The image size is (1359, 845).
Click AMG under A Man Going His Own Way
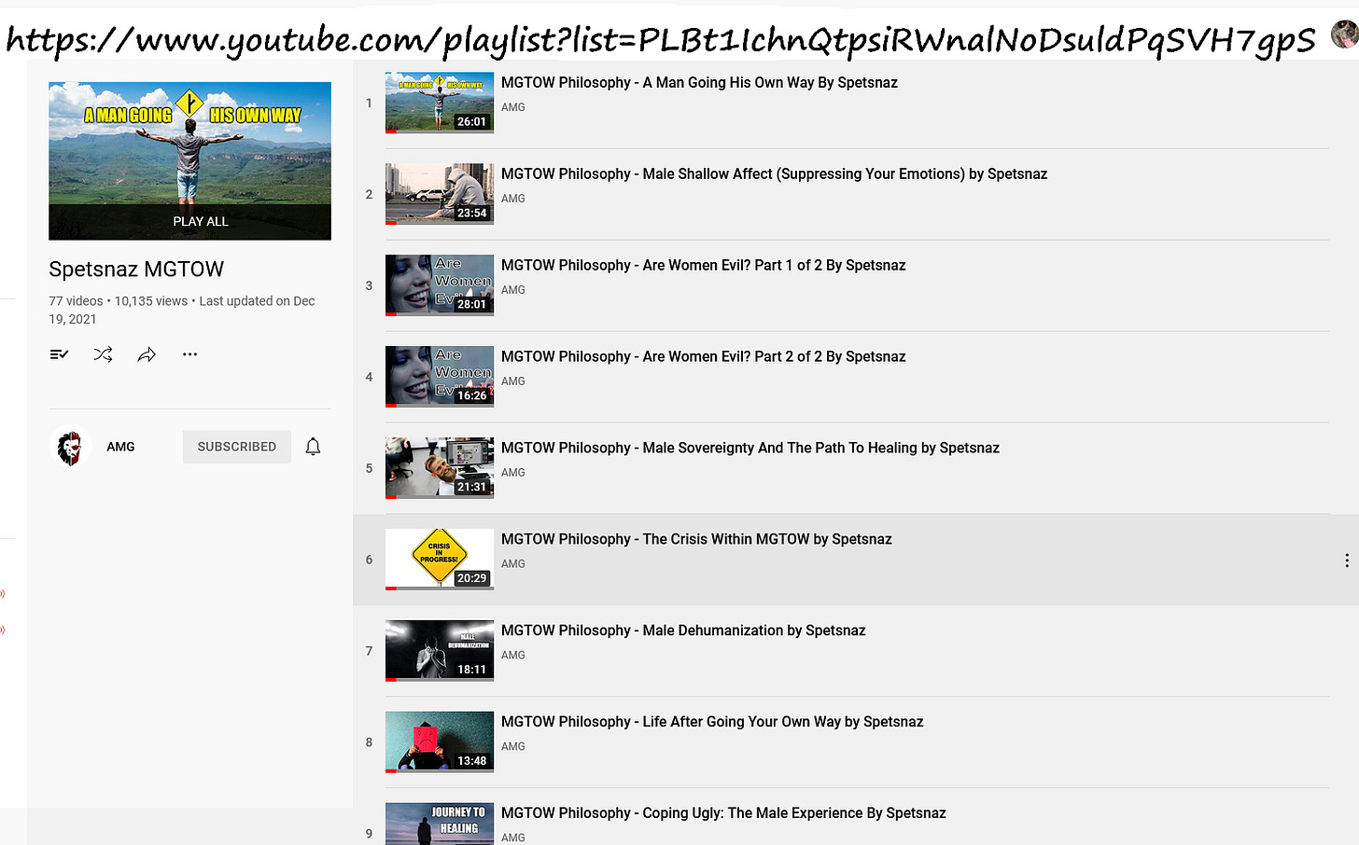tap(513, 107)
